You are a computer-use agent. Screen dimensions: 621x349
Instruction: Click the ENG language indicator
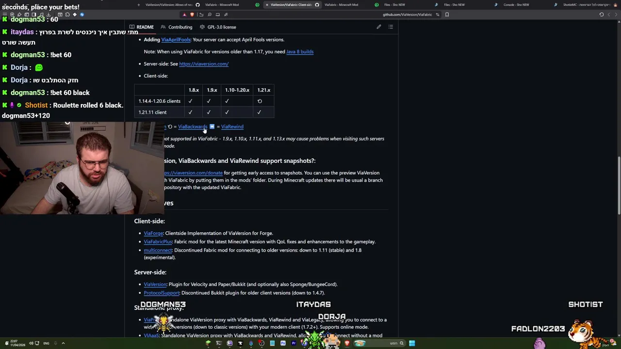tap(46, 343)
